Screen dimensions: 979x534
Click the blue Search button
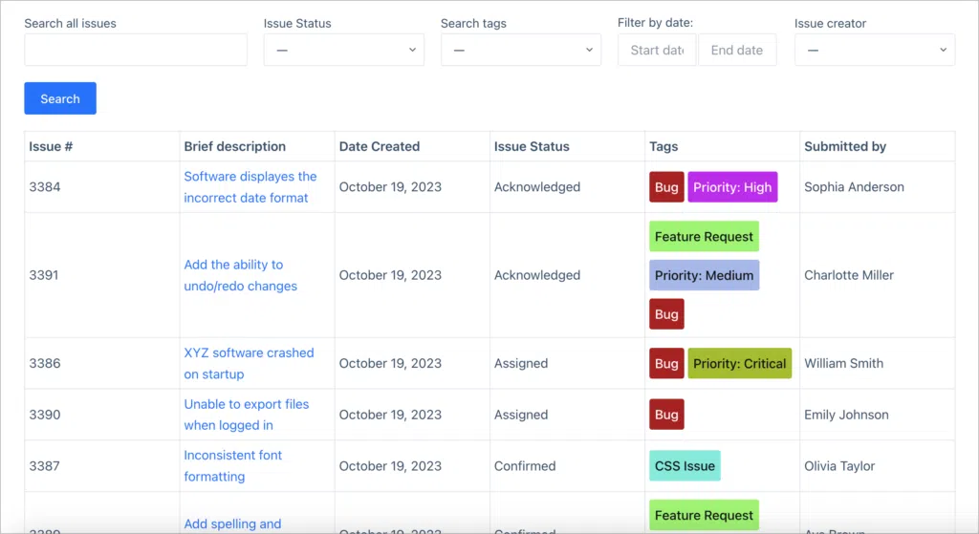point(60,98)
